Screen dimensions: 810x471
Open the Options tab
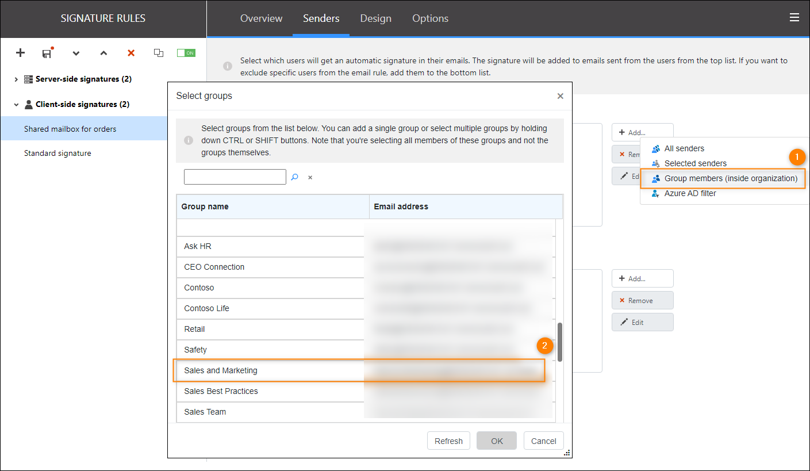[x=430, y=18]
